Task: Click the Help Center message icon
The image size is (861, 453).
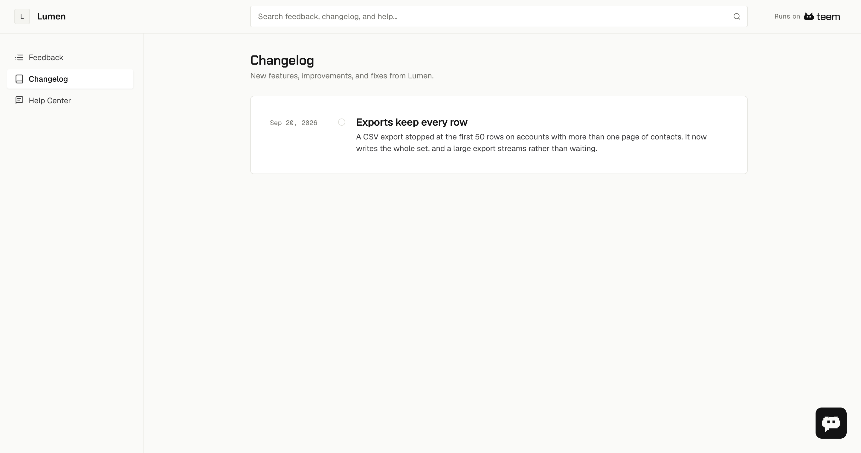Action: click(x=19, y=100)
